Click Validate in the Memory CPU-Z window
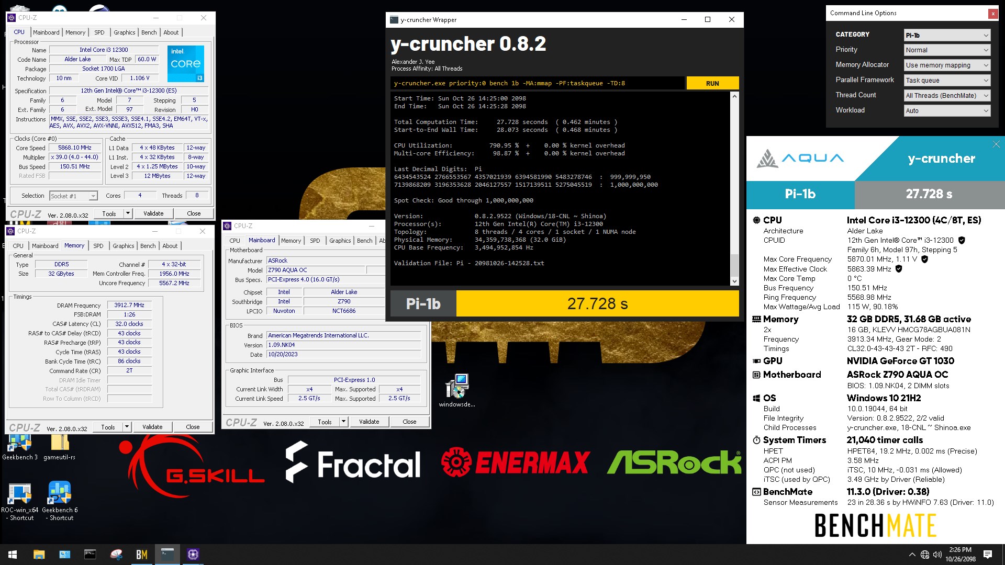Image resolution: width=1005 pixels, height=565 pixels. pos(152,427)
